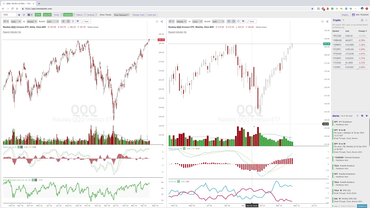Toggle the Auto Fib button
Image resolution: width=370 pixels, height=208 pixels.
pyautogui.click(x=47, y=15)
